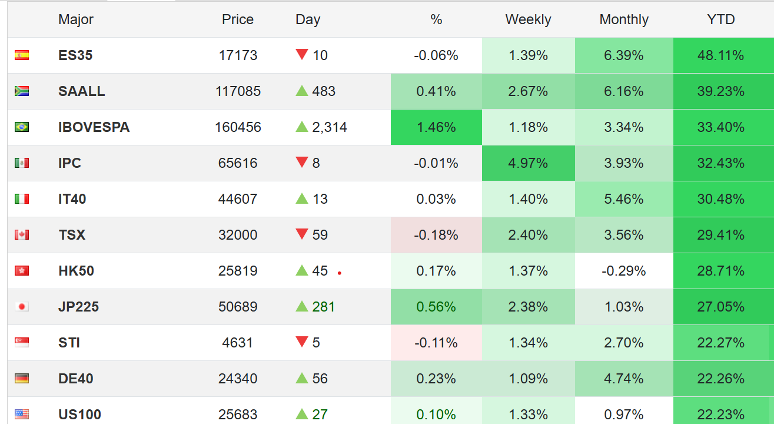Sort by the Weekly column header
The width and height of the screenshot is (774, 424).
coord(528,19)
